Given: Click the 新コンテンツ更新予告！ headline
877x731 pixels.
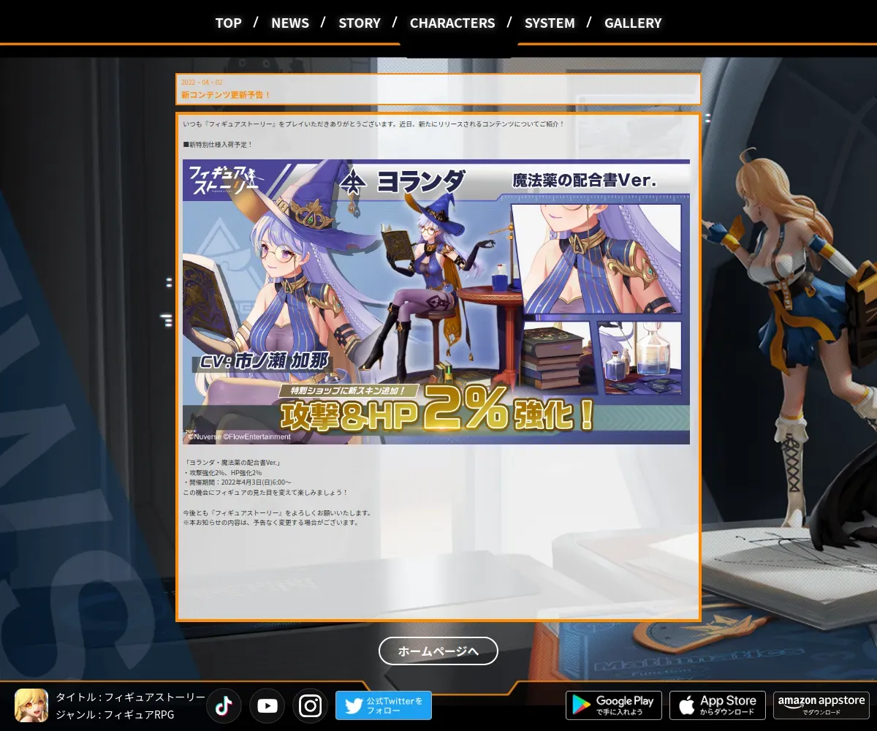Looking at the screenshot, I should (226, 95).
